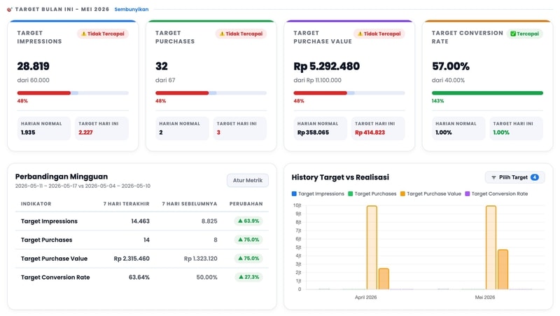Toggle Target Conversion Rate legend series
This screenshot has height=316, width=560.
[496, 194]
